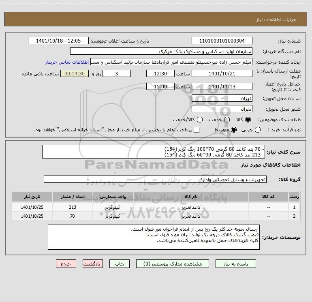Click row number 1 cell
The height and width of the screenshot is (302, 312).
click(294, 207)
